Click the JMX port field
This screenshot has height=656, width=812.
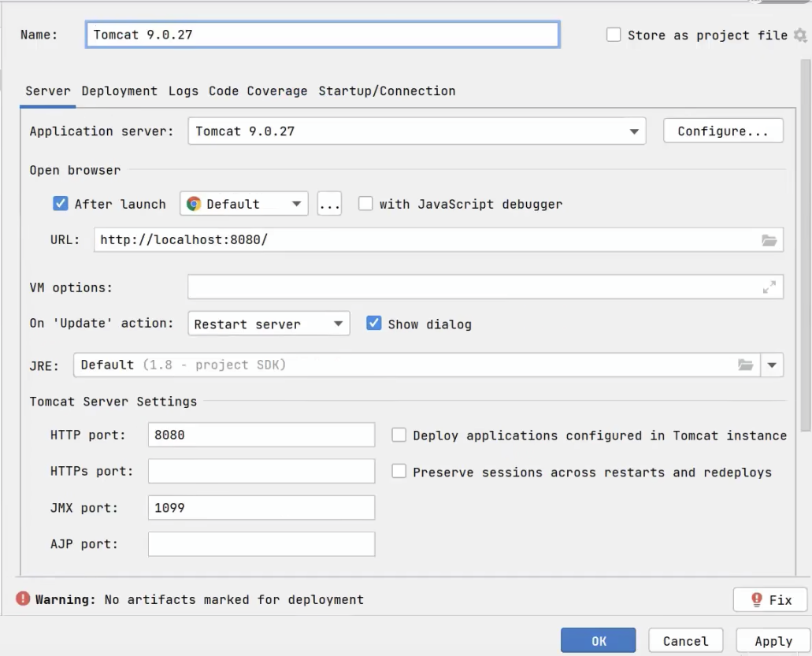(261, 507)
